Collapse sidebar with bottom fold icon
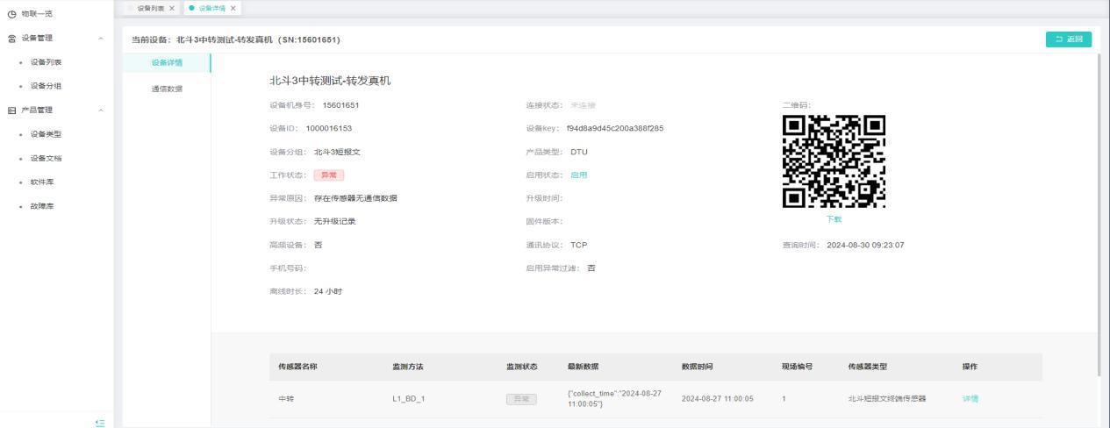The image size is (1110, 428). (x=99, y=423)
